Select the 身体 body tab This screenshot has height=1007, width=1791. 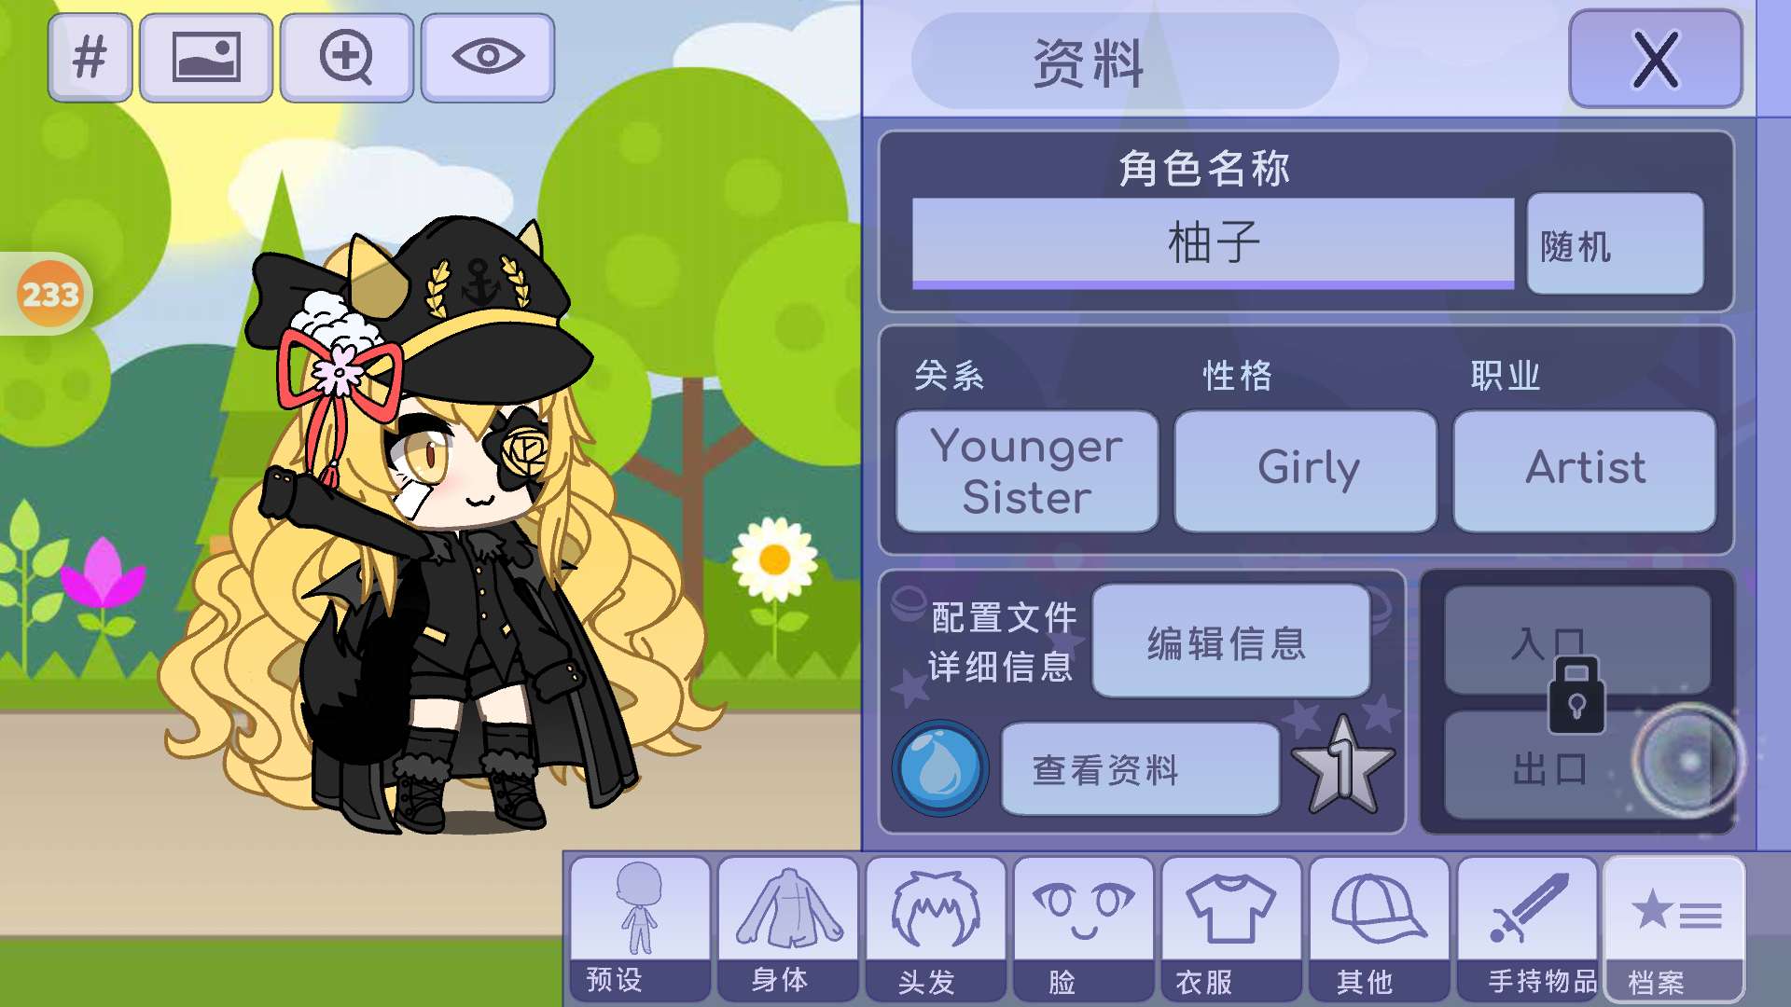[788, 930]
